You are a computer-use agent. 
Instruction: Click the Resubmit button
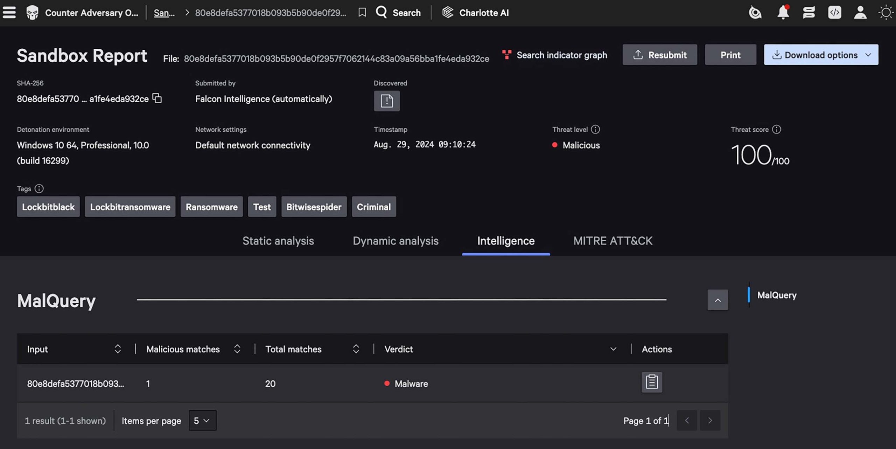click(x=660, y=55)
